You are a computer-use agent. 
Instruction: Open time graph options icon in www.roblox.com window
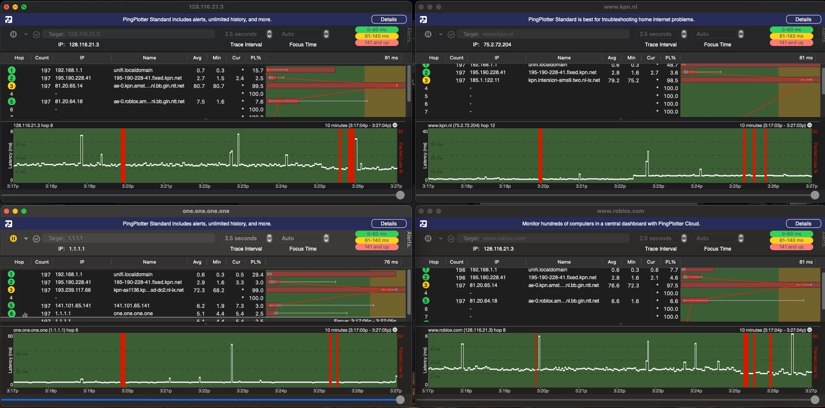point(810,330)
